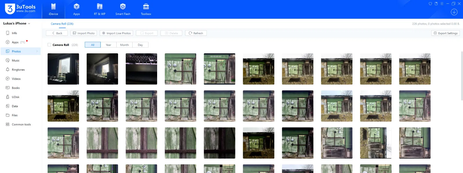Select the dark keyboard photo thumbnail
Image resolution: width=463 pixels, height=173 pixels.
click(142, 69)
